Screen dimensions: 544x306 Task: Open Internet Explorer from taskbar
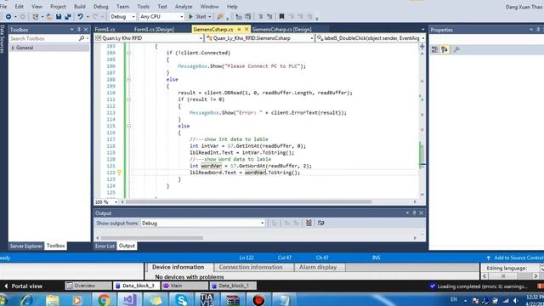pyautogui.click(x=27, y=300)
